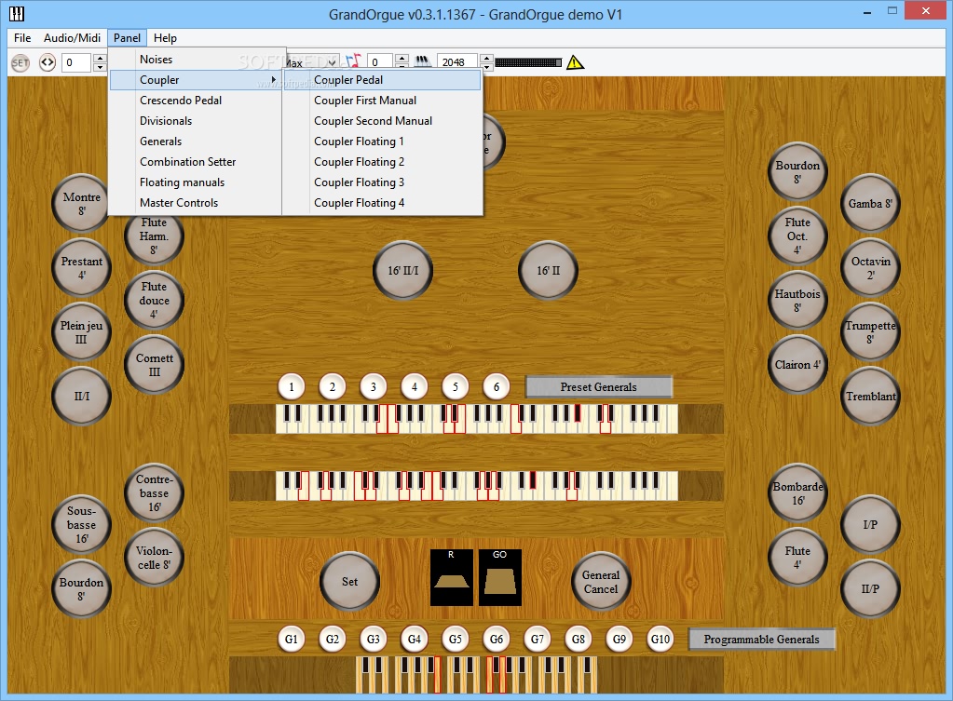Click the transpose music note icon
The image size is (953, 701).
(x=353, y=61)
